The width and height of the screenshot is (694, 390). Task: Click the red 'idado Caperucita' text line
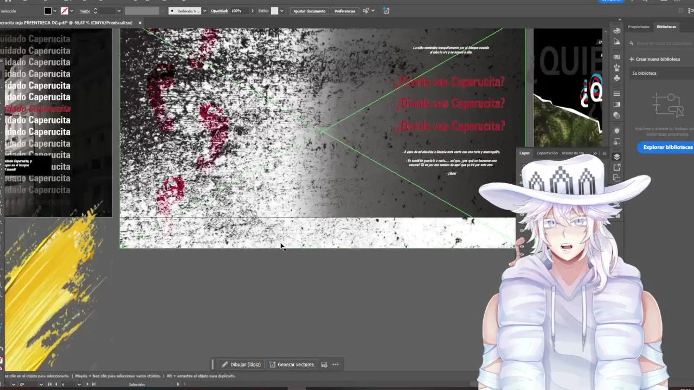point(37,108)
